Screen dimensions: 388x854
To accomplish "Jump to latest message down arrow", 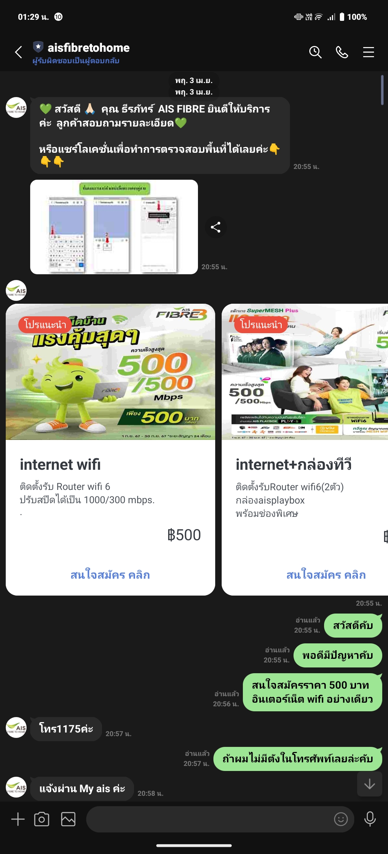I will pos(370,784).
